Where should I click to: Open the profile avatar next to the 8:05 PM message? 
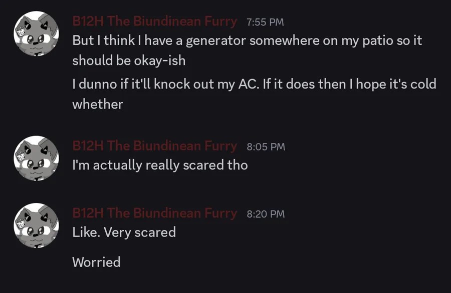[33, 157]
